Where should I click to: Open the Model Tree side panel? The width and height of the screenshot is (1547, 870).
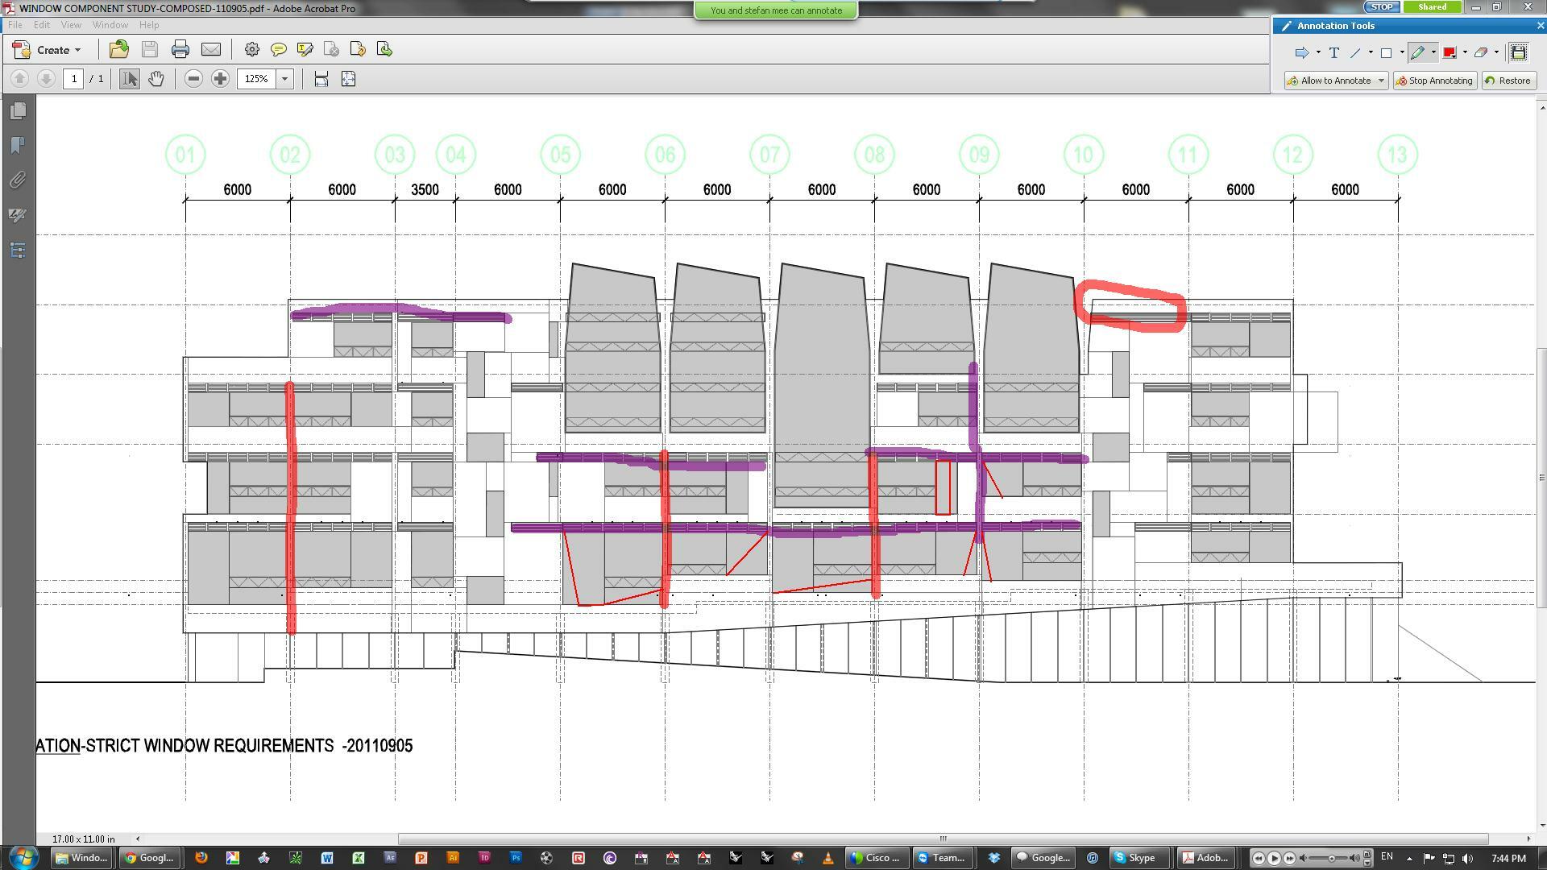point(19,251)
